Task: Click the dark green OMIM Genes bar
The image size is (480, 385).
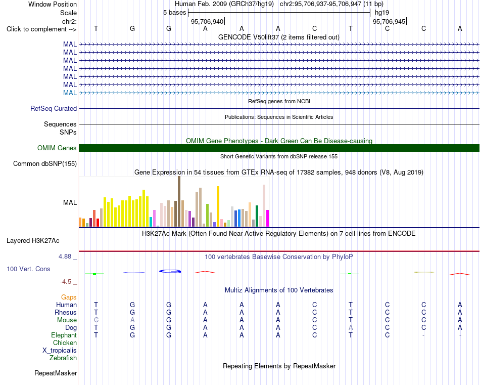Action: point(279,148)
